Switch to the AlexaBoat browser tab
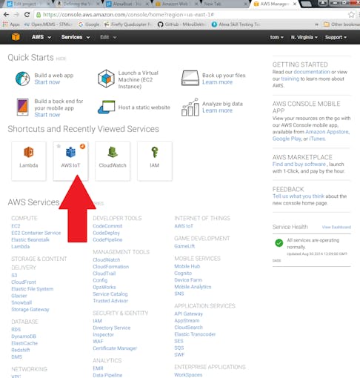360x378 pixels. tap(127, 4)
